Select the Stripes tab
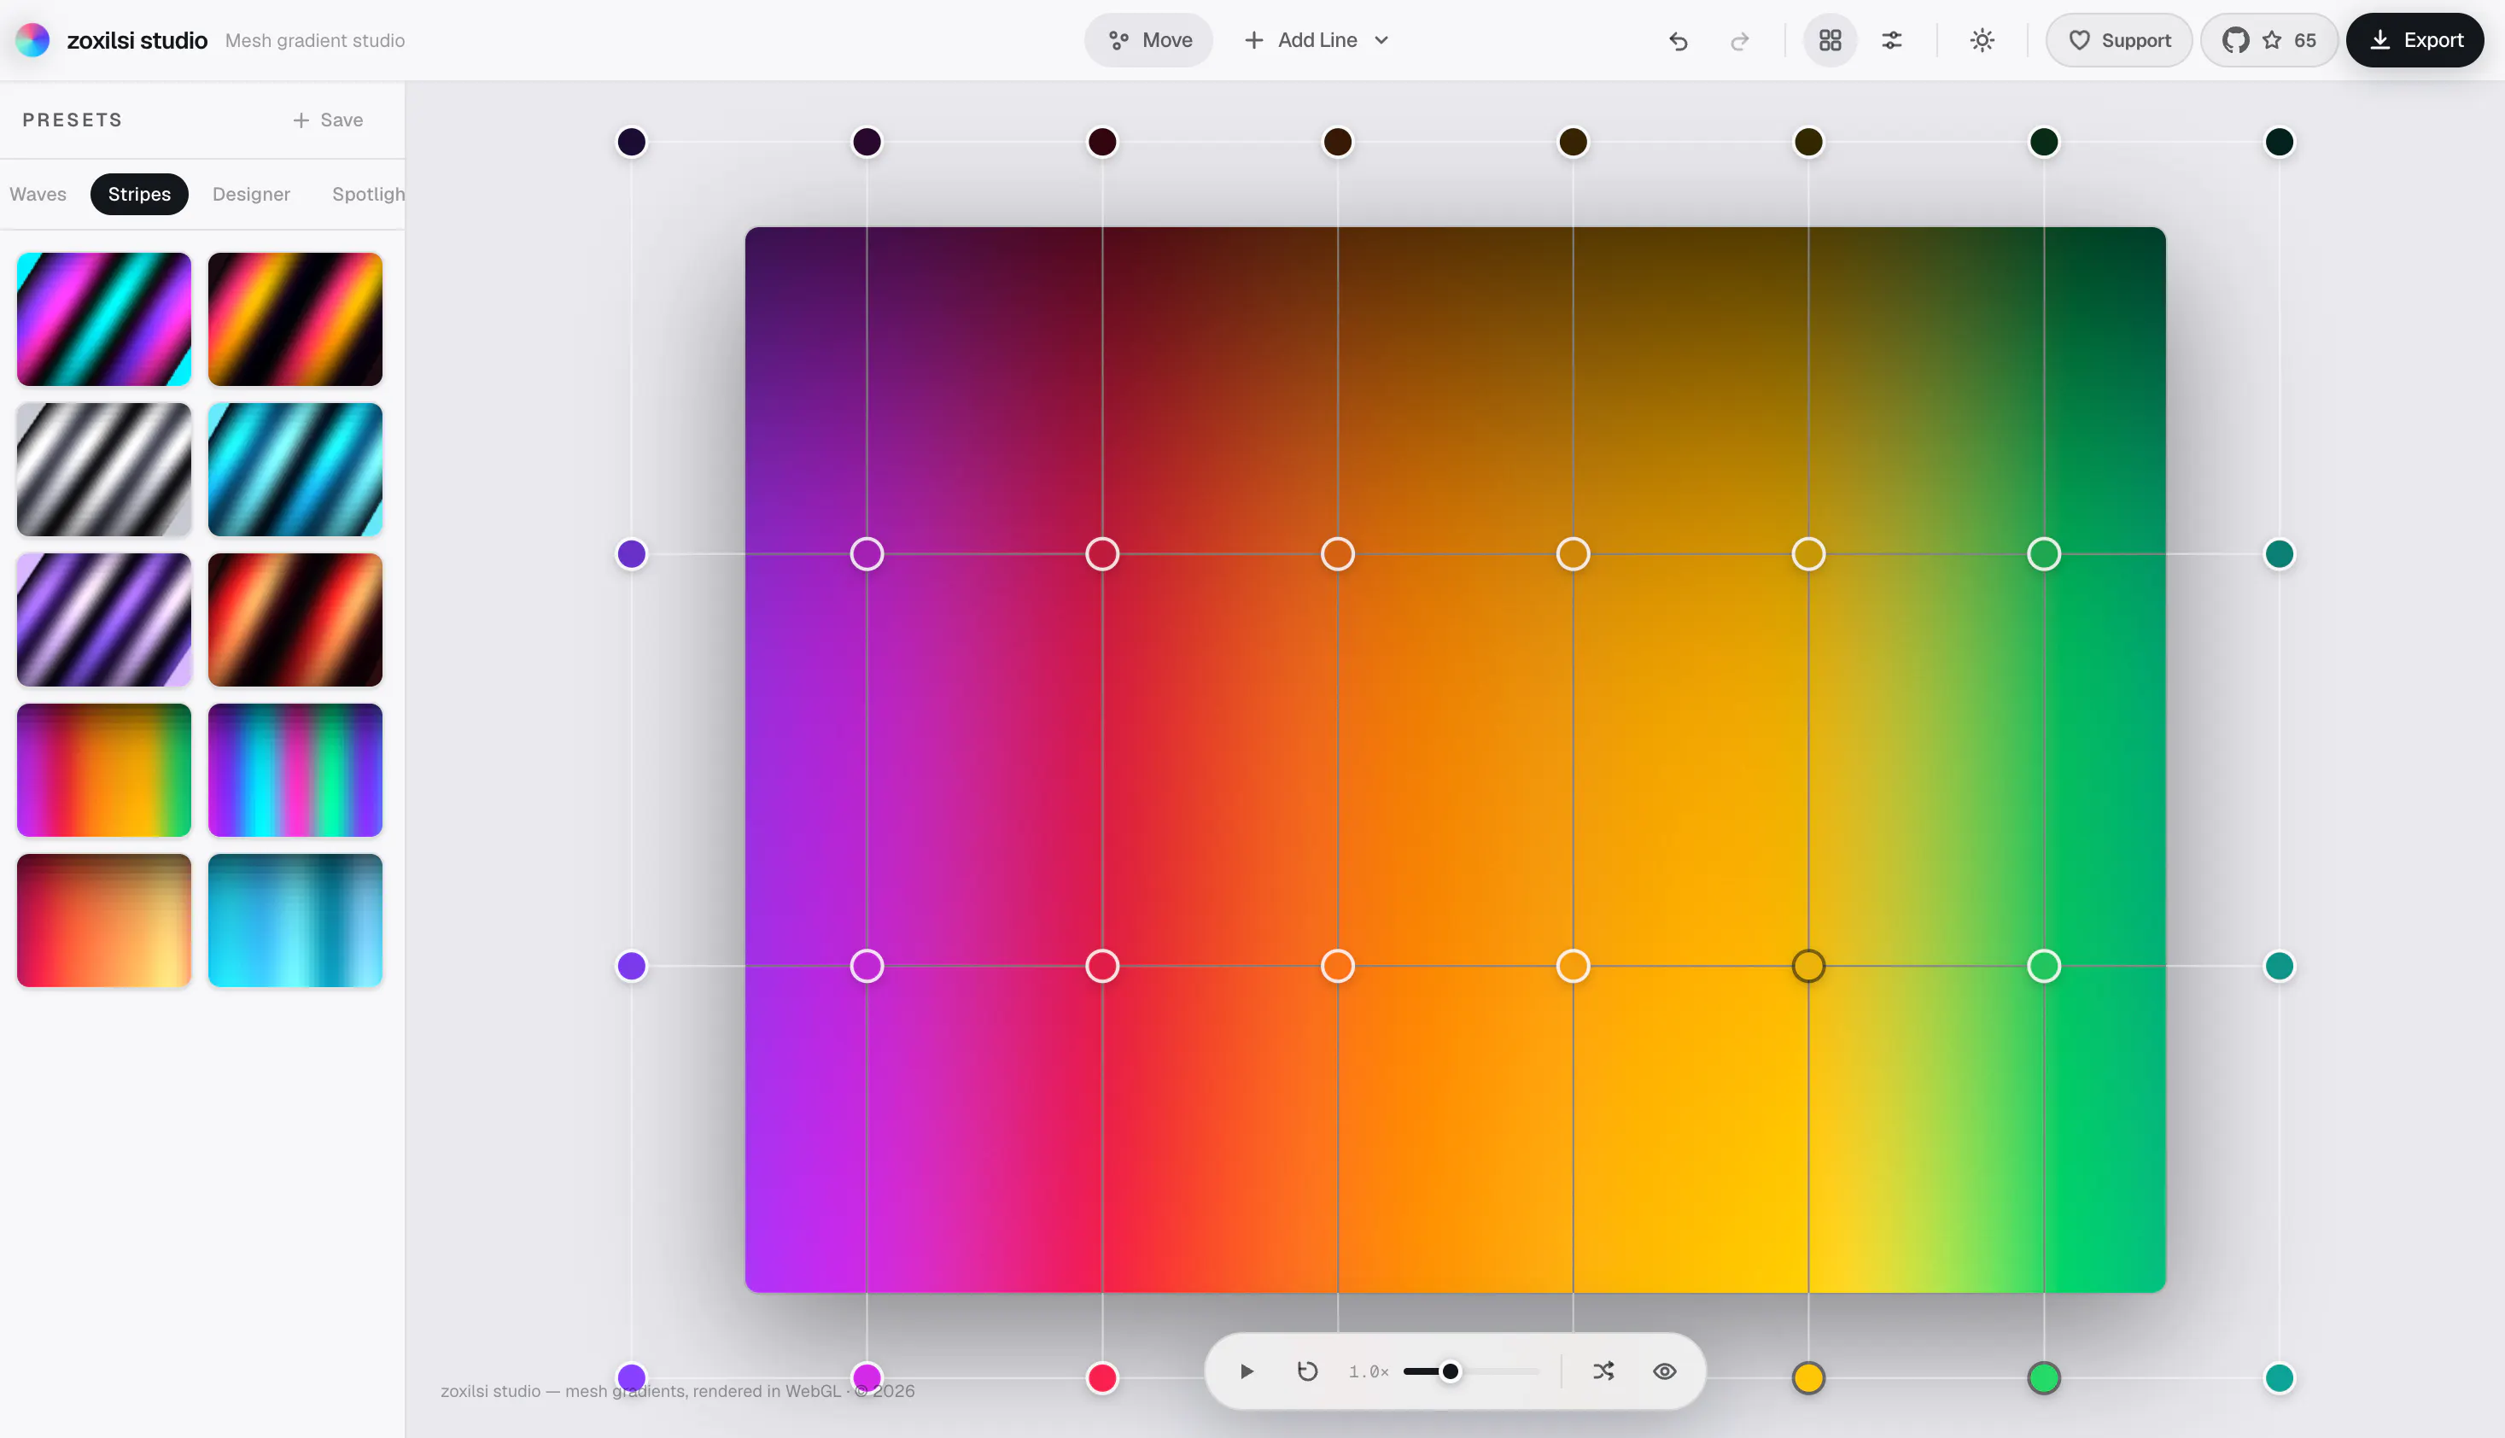2505x1438 pixels. [139, 195]
